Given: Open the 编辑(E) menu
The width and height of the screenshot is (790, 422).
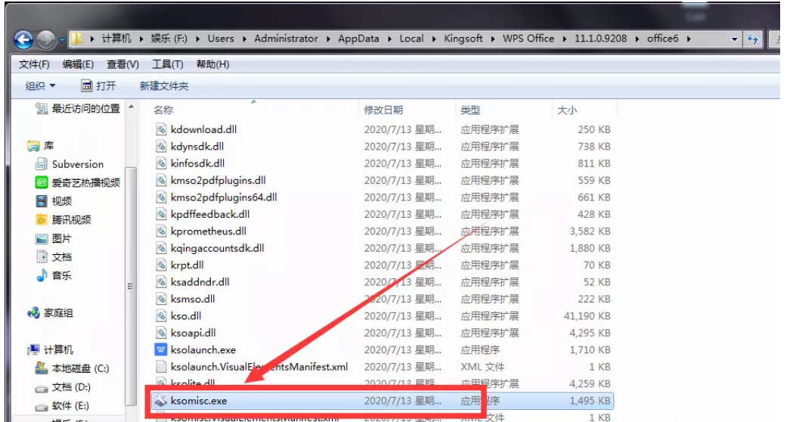Looking at the screenshot, I should (x=78, y=64).
